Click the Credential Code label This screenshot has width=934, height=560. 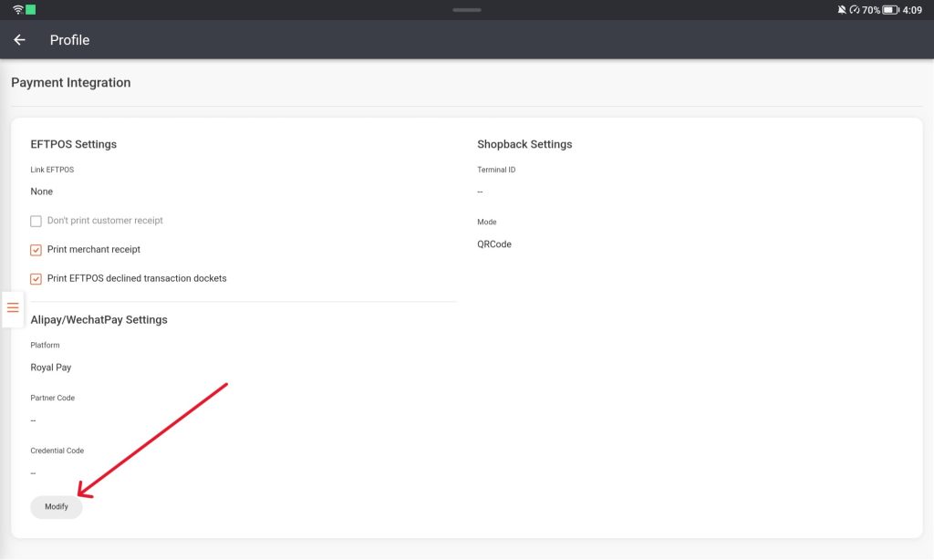click(57, 451)
